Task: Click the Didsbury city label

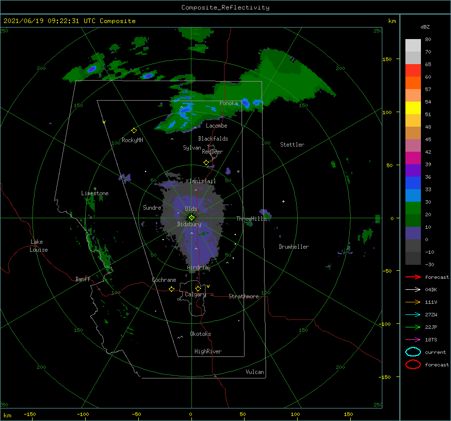Action: [189, 224]
